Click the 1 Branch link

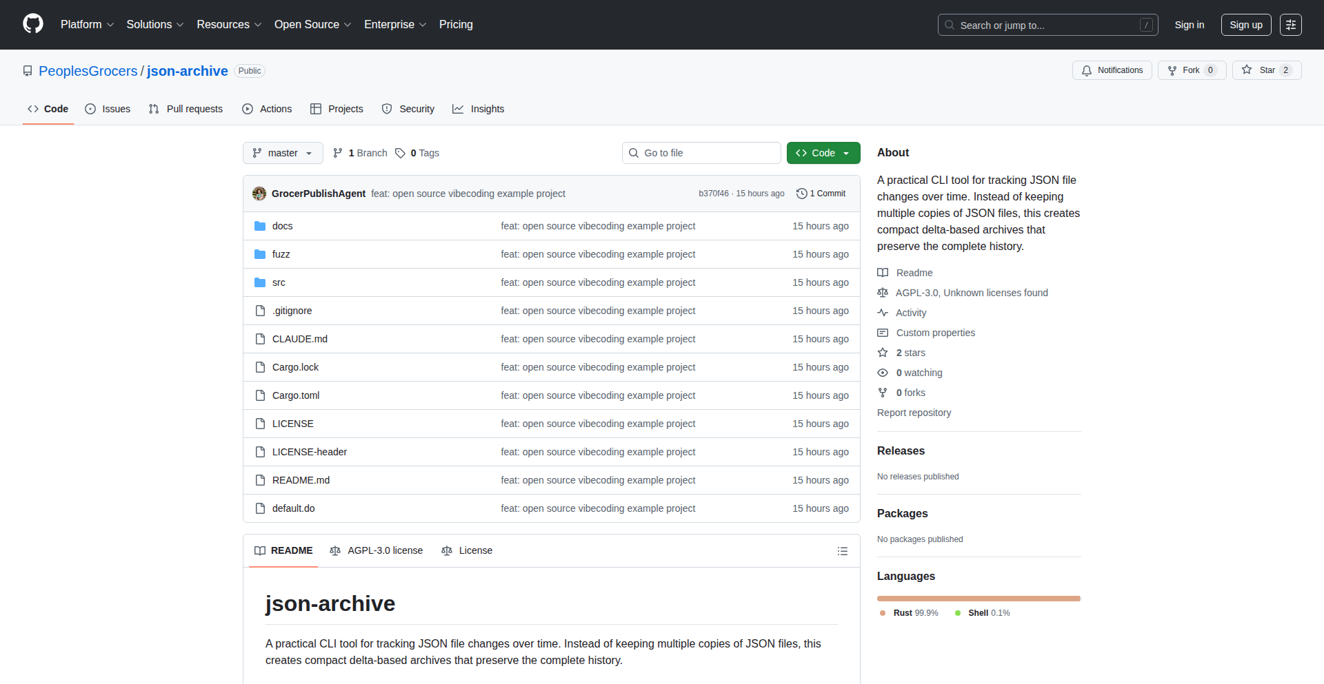tap(360, 153)
